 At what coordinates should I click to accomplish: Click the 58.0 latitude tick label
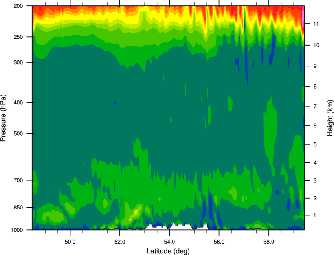click(269, 242)
